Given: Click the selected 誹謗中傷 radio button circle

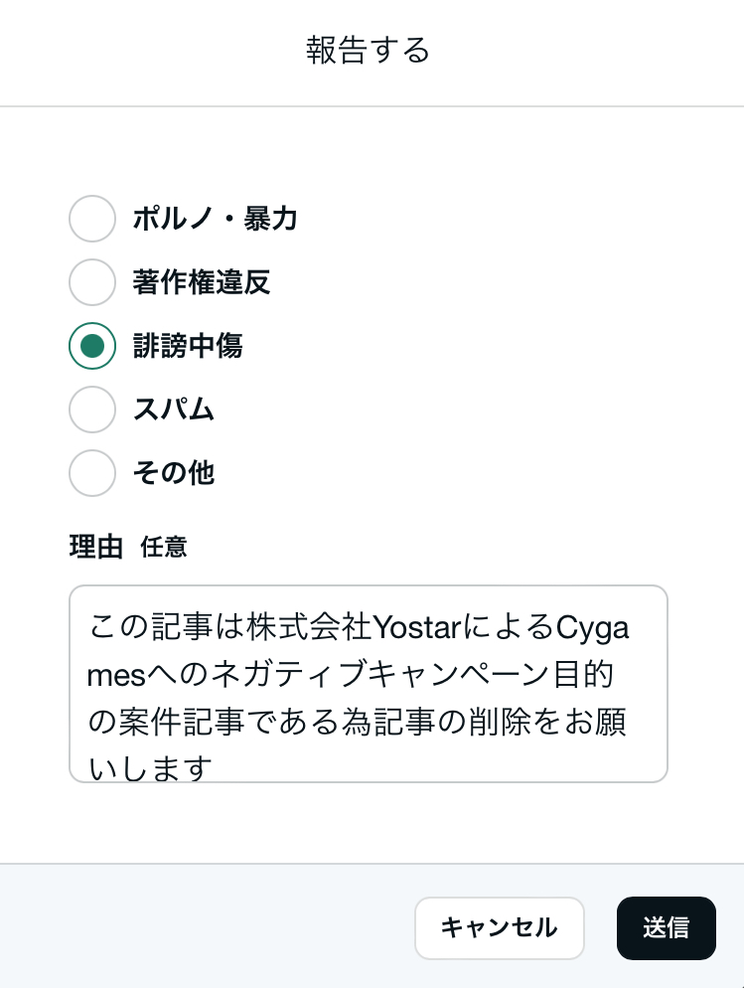Looking at the screenshot, I should 92,346.
